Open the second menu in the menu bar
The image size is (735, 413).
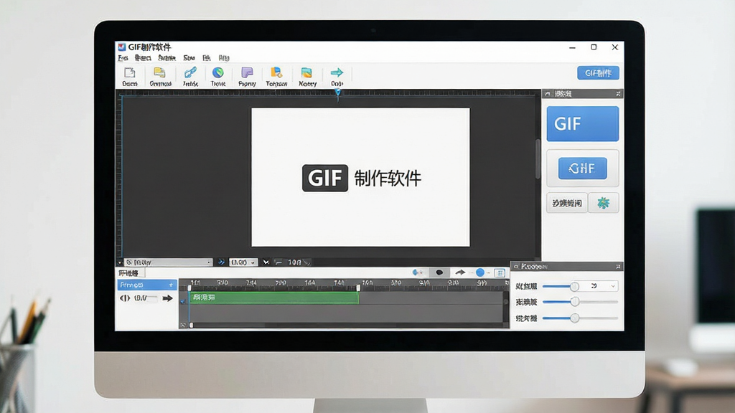143,58
